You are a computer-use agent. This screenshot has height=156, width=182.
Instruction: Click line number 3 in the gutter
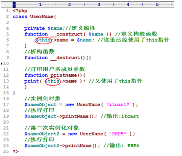[x=7, y=22]
